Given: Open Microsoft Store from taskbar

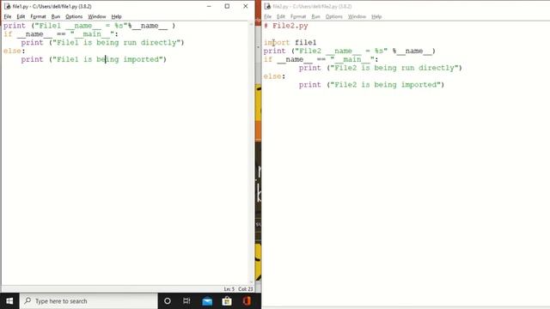Looking at the screenshot, I should [227, 301].
